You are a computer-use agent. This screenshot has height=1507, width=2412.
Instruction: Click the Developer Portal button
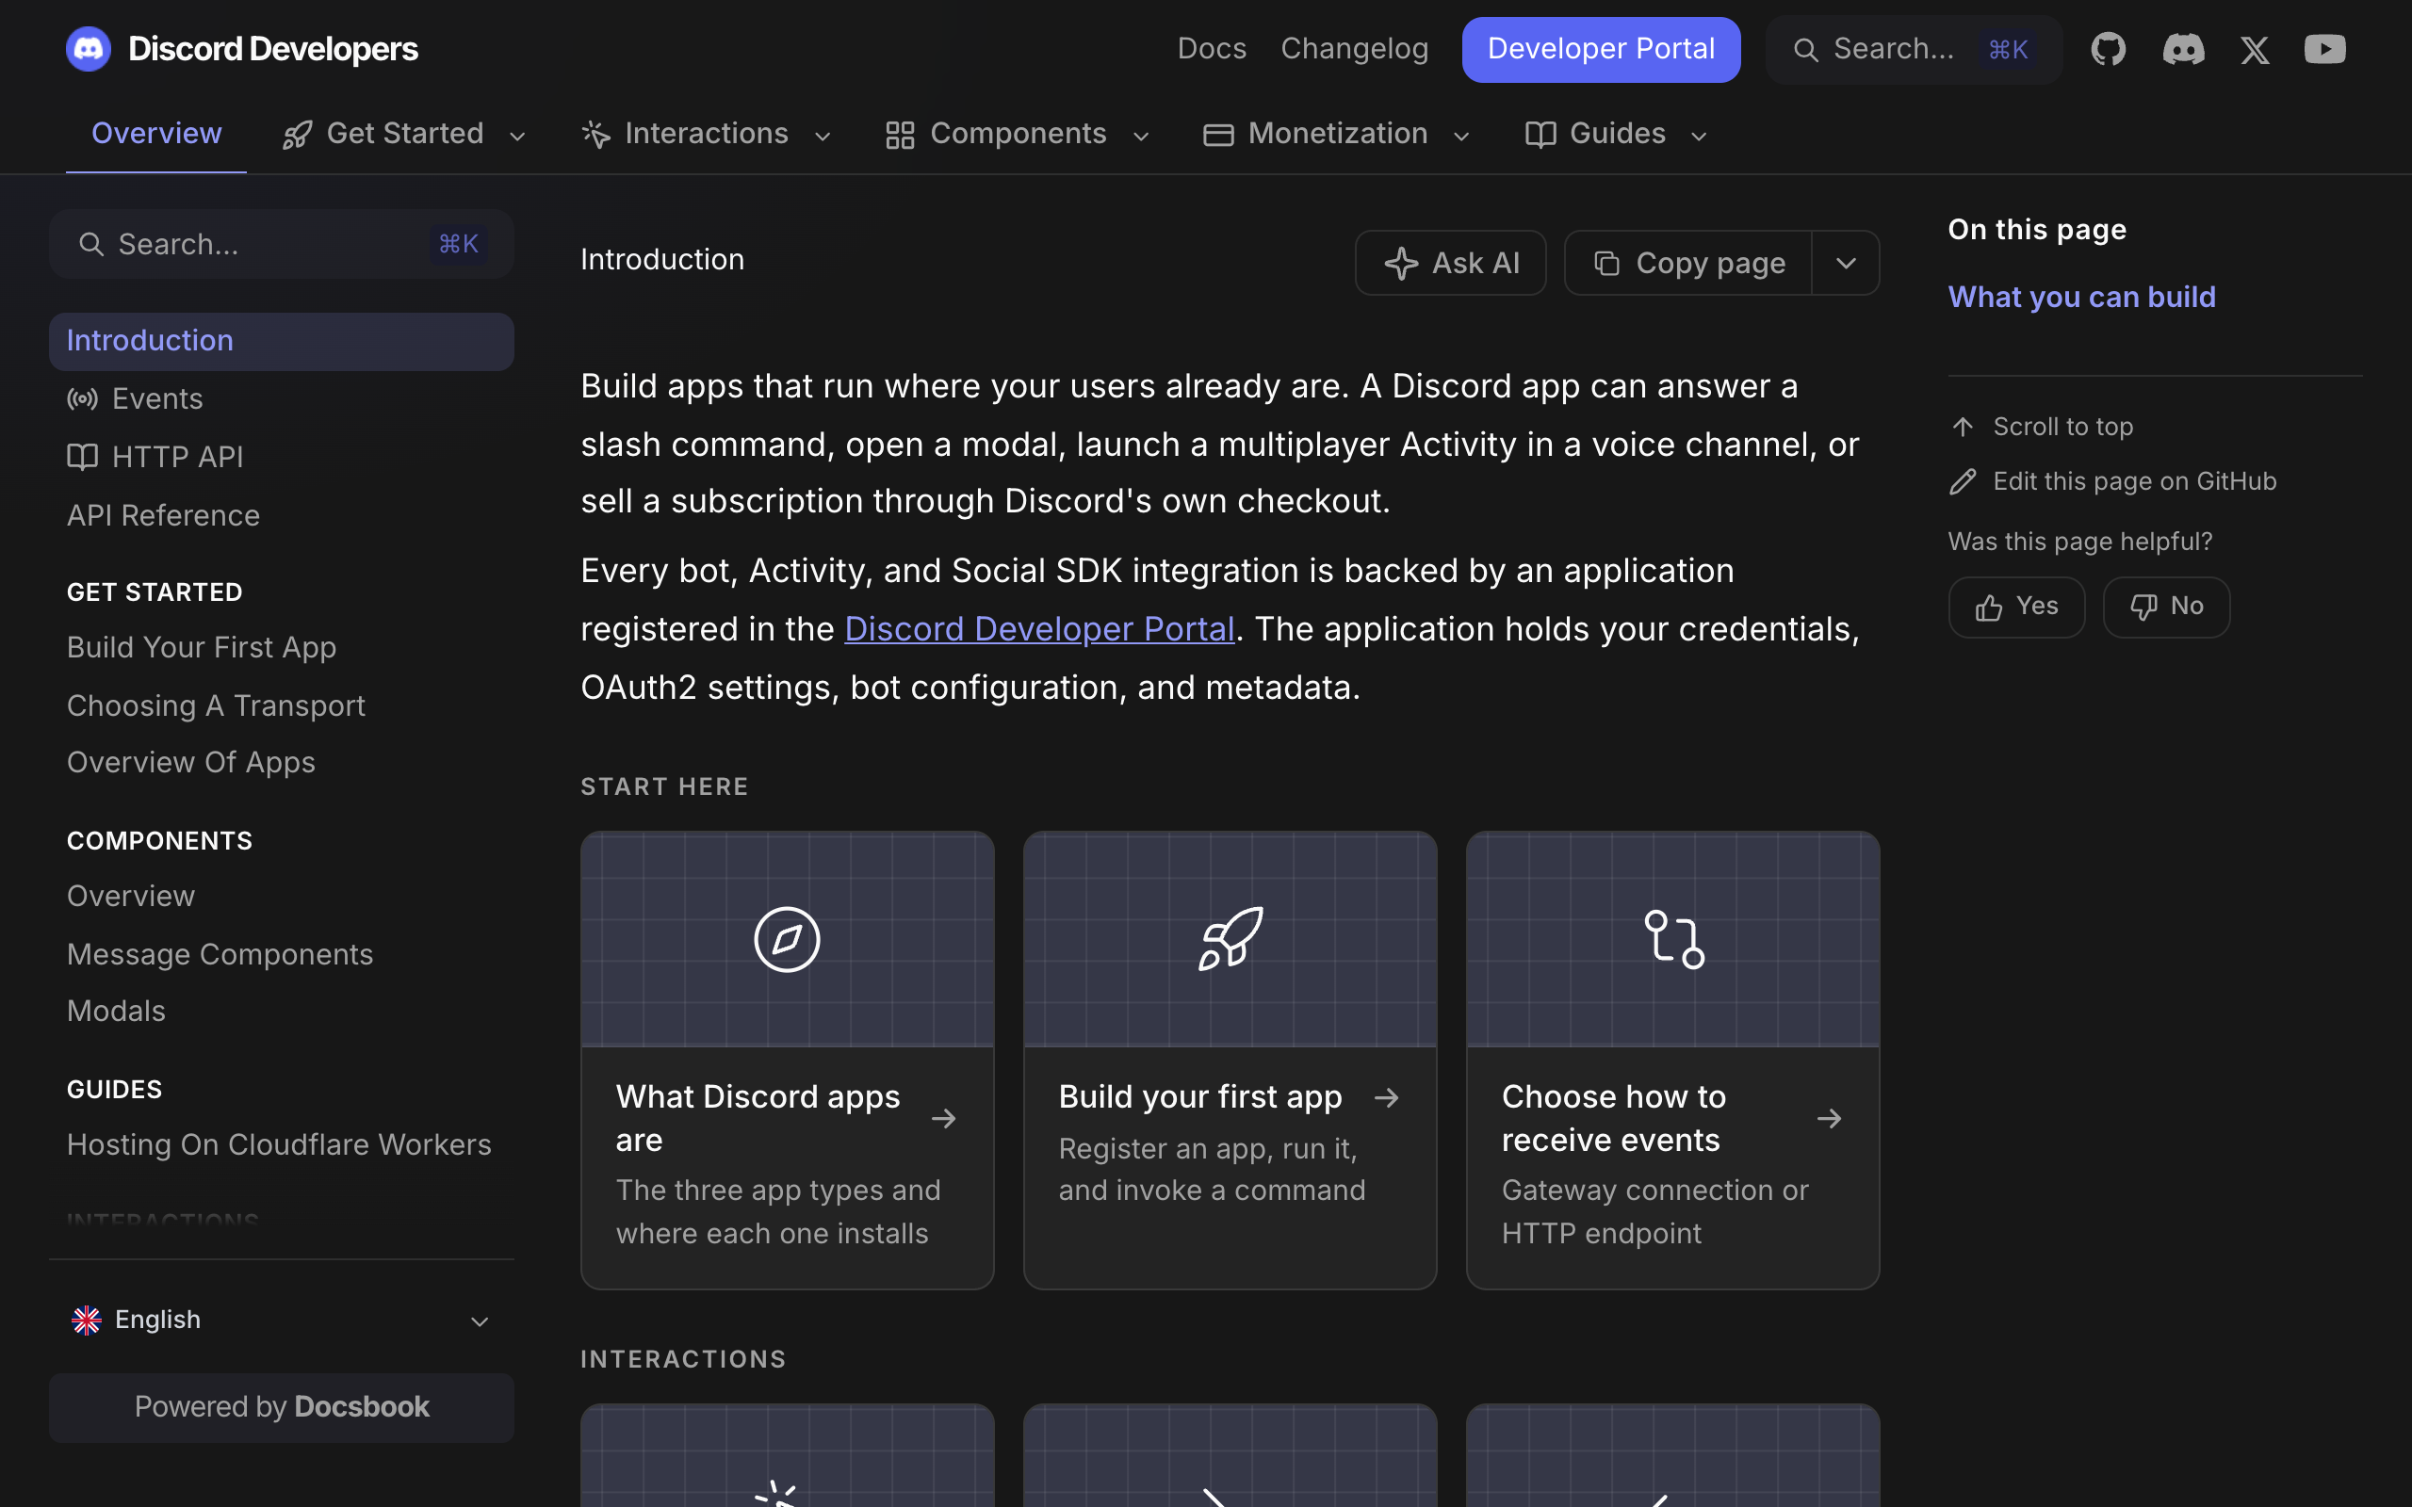1601,50
